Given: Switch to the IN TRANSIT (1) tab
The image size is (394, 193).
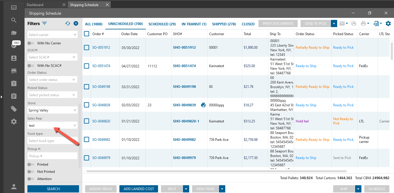Looking at the screenshot, I should pyautogui.click(x=194, y=24).
